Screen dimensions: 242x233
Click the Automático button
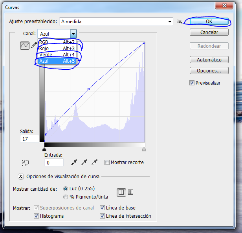[209, 60]
